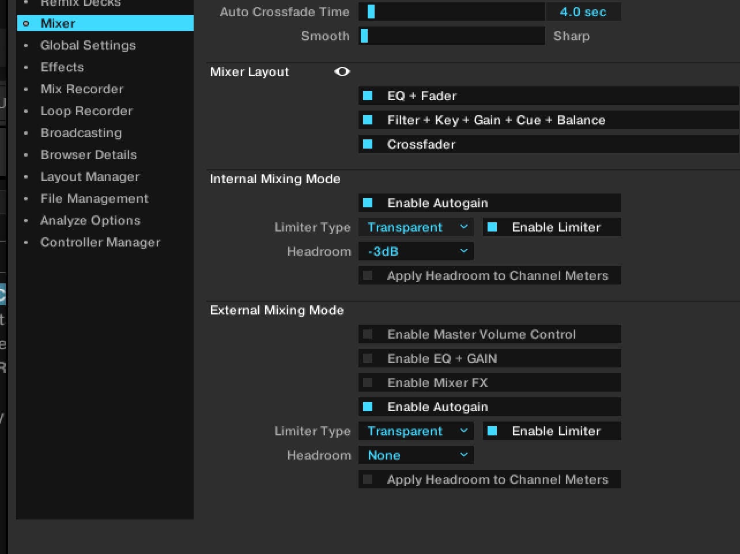This screenshot has width=740, height=554.
Task: Toggle Enable Limiter in Internal Mixing Mode
Action: coord(493,227)
